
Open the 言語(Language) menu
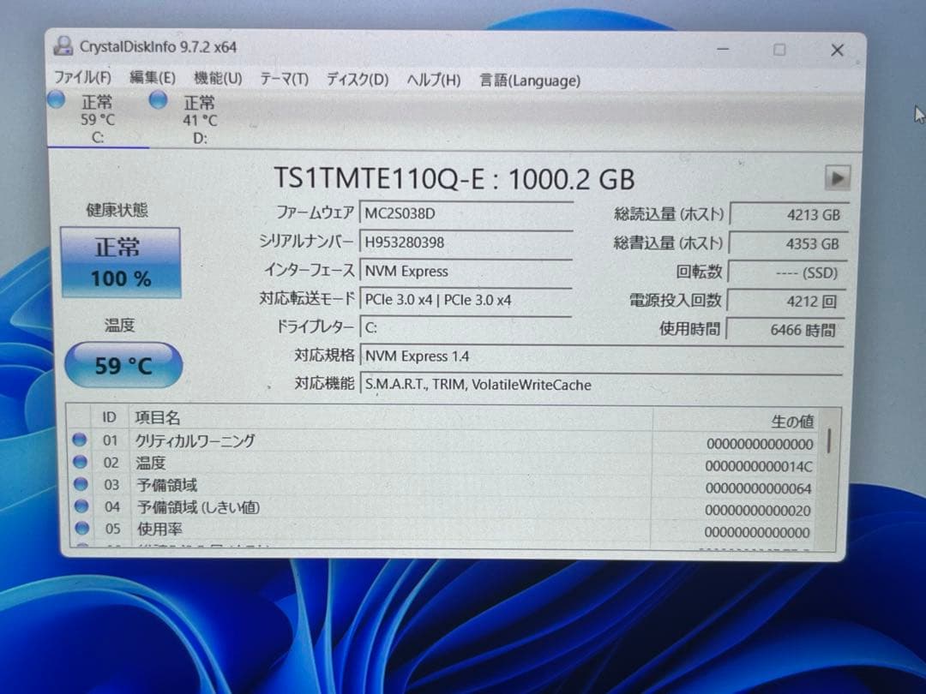[529, 80]
